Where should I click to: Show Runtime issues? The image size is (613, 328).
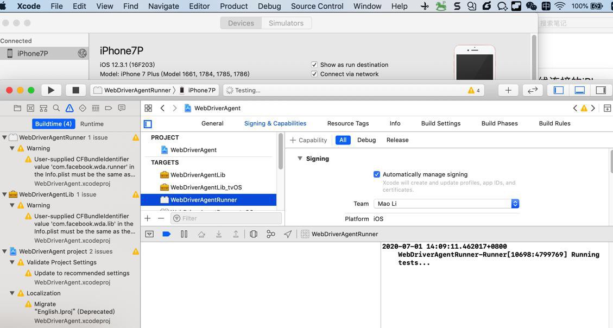(x=92, y=124)
